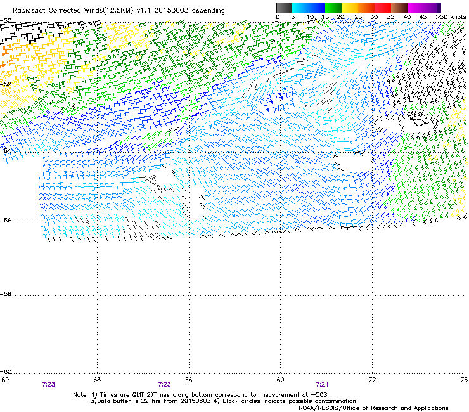This screenshot has height=412, width=469.
Task: Click the yellow 20–25 knots legend segment
Action: click(x=350, y=8)
